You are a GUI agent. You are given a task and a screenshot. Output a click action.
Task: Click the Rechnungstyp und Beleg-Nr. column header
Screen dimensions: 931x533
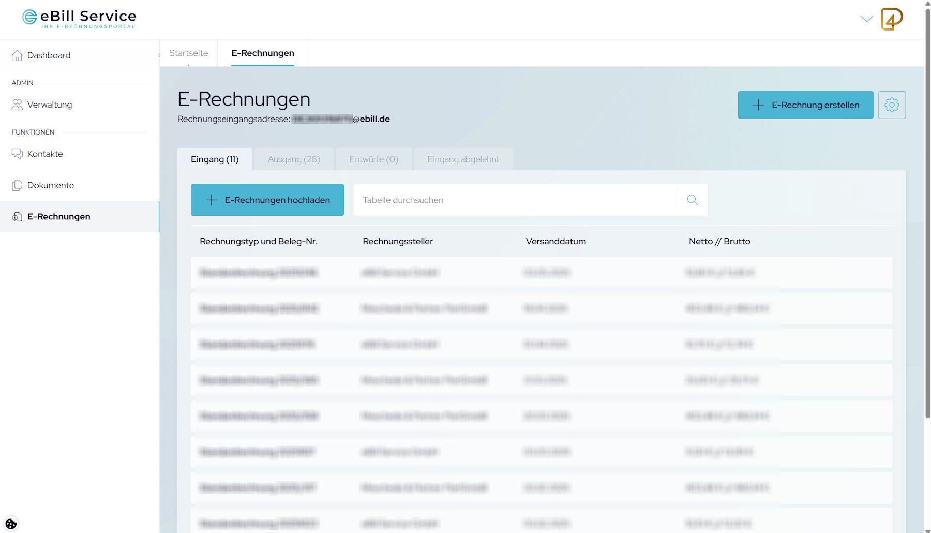click(258, 241)
